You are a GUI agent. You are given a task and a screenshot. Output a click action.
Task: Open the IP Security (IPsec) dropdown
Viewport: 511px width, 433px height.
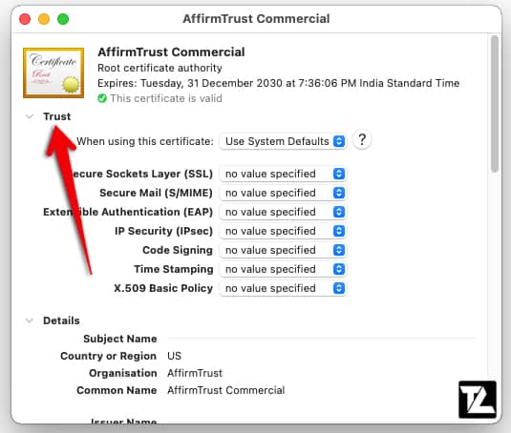(x=283, y=231)
